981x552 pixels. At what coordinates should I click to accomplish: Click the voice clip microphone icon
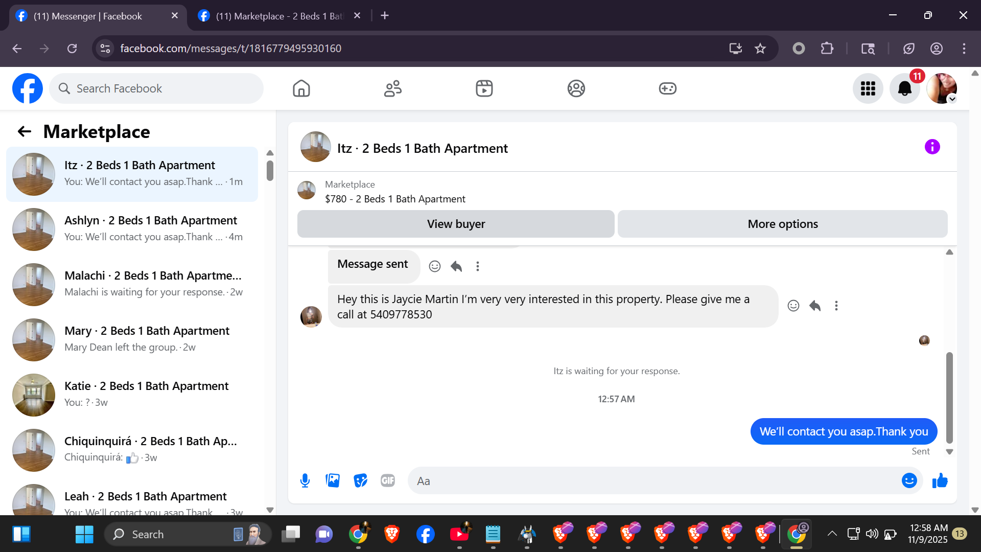305,480
